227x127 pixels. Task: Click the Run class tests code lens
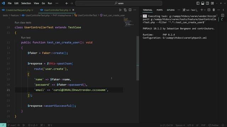pos(23,23)
